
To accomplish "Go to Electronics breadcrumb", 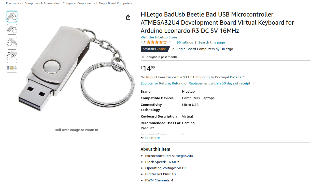I will (13, 3).
